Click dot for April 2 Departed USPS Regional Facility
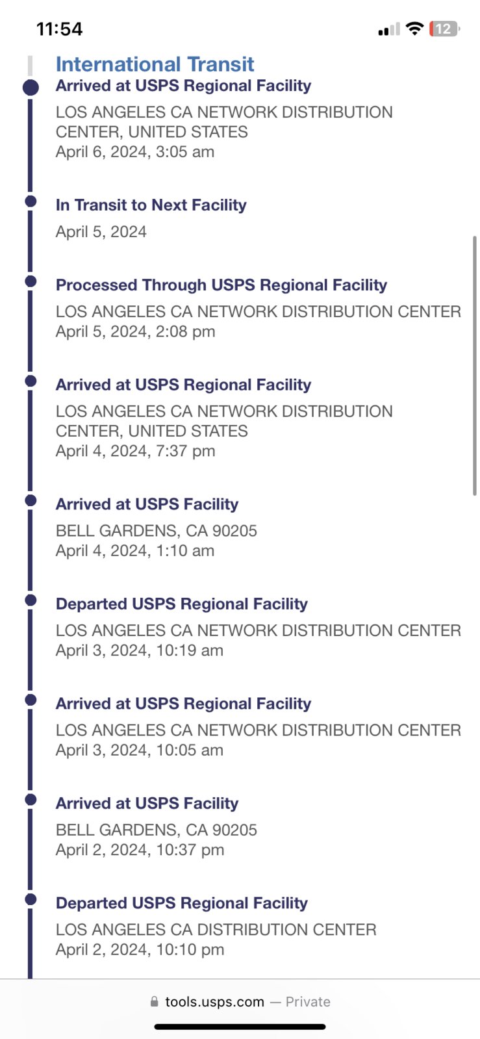The width and height of the screenshot is (480, 1039). [x=31, y=899]
